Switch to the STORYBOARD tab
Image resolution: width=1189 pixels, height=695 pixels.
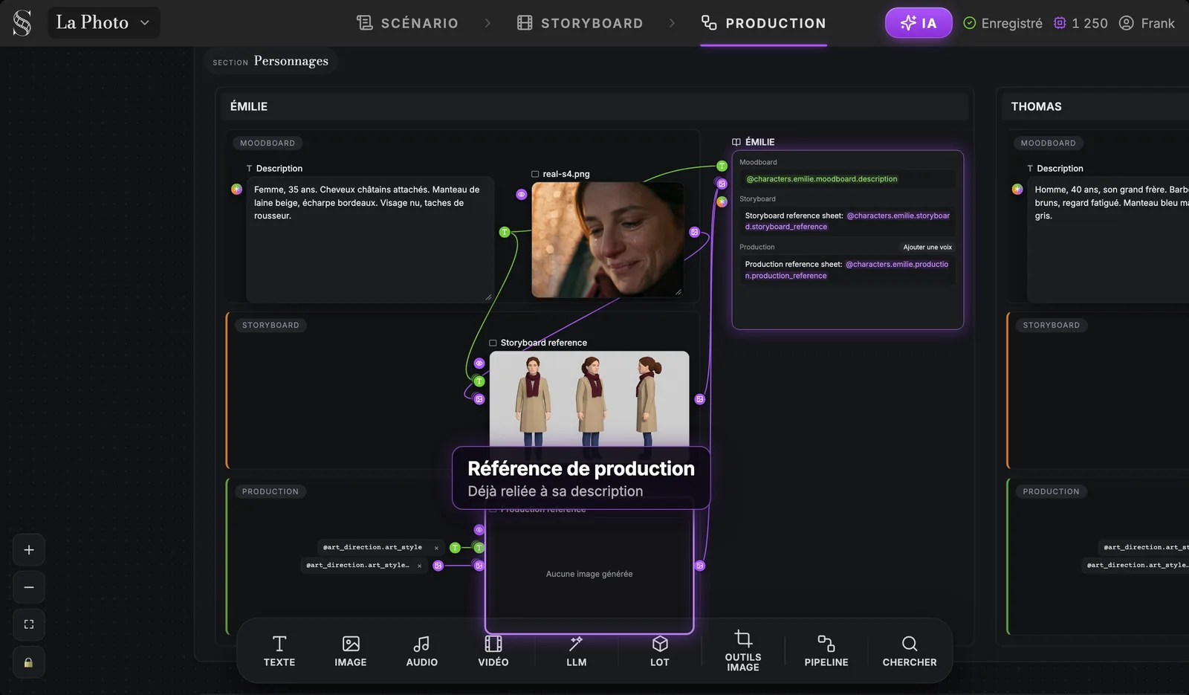580,23
